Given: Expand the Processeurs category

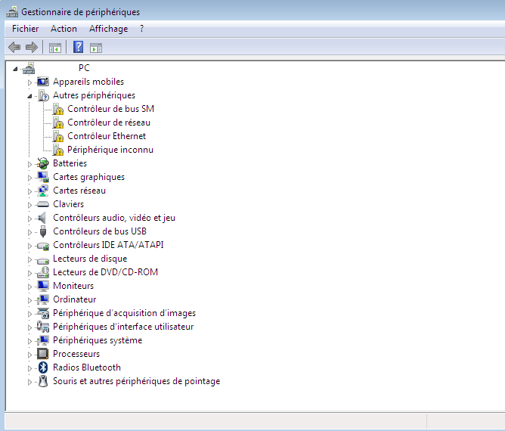Looking at the screenshot, I should [x=29, y=355].
